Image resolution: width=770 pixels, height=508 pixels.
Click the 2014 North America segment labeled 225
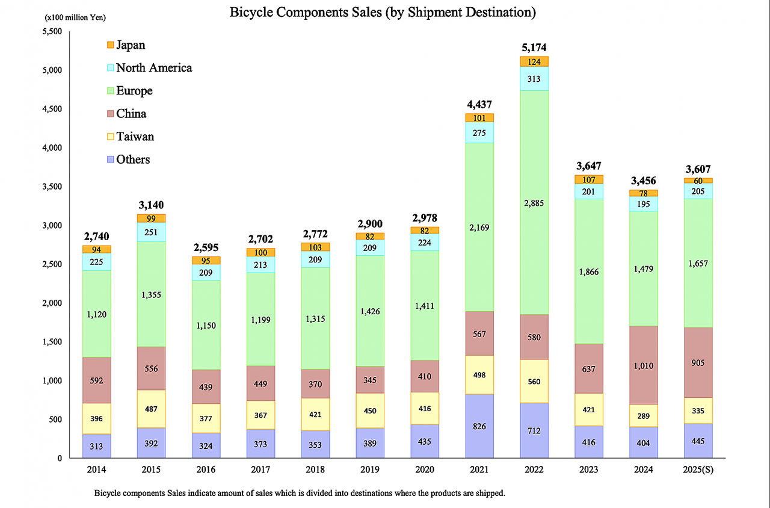coord(97,261)
